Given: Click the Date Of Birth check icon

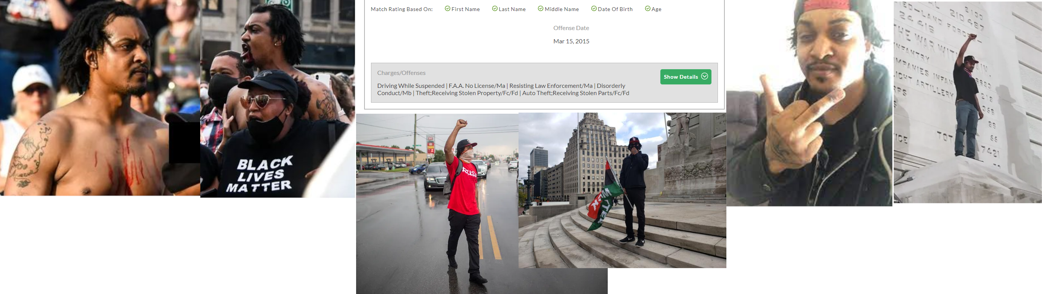Looking at the screenshot, I should coord(594,8).
